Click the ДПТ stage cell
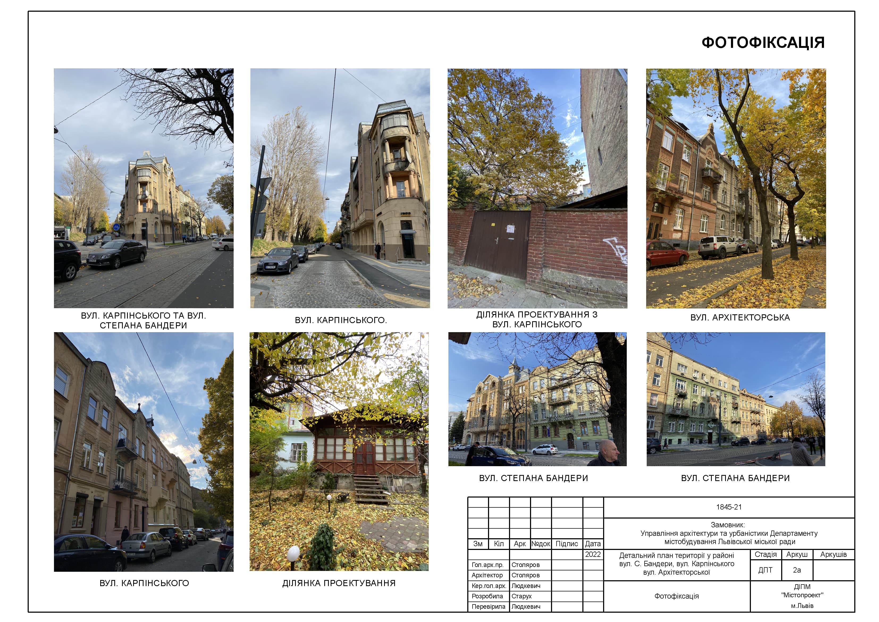 click(765, 570)
